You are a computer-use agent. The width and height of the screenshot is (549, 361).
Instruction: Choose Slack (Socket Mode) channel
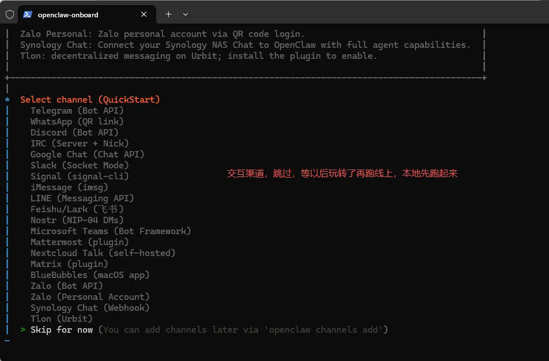(79, 165)
